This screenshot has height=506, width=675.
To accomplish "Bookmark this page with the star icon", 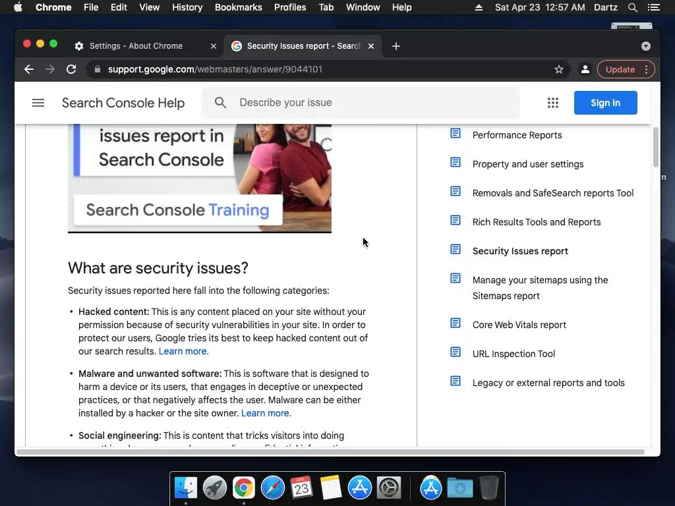I will coord(559,69).
